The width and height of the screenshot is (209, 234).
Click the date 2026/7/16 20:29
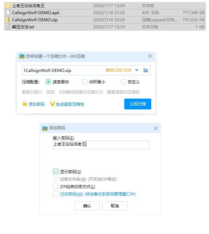[x=109, y=20]
